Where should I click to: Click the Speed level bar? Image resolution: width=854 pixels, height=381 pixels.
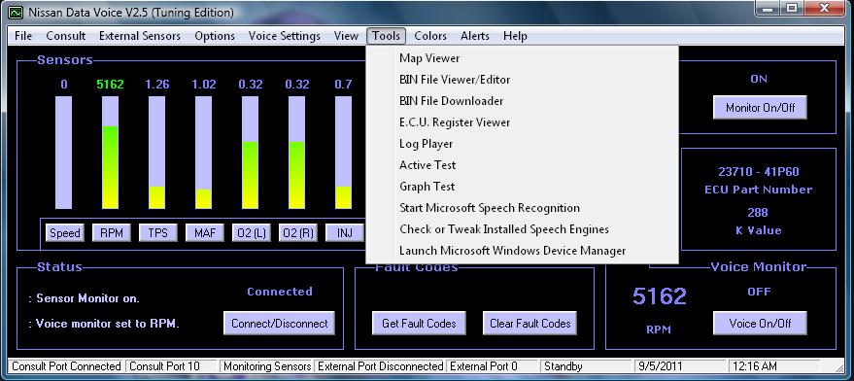coord(64,153)
